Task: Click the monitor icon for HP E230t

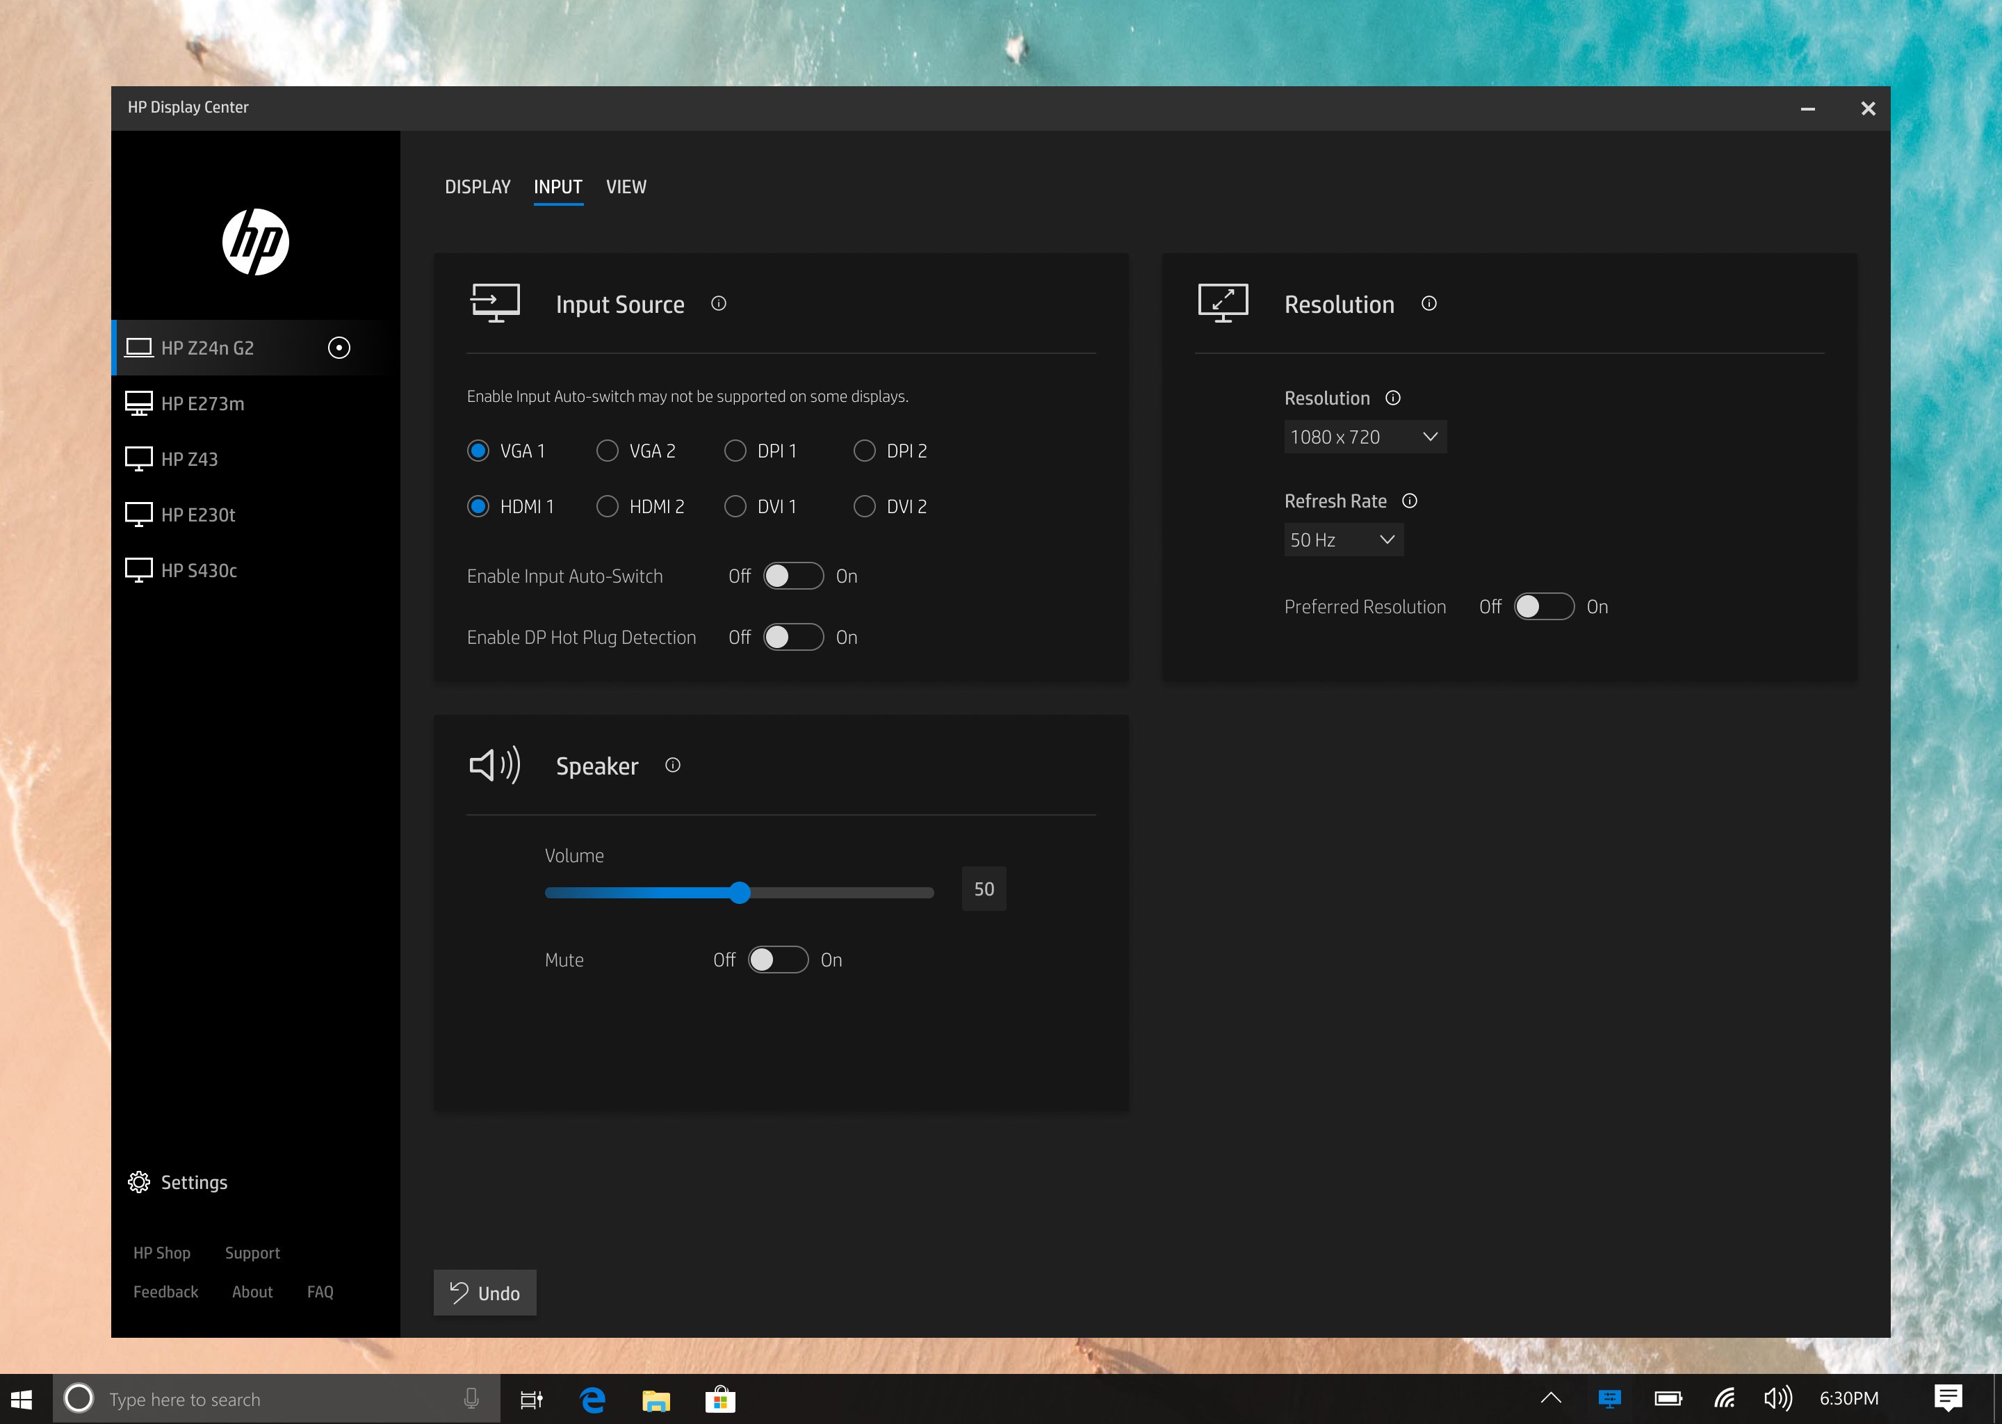Action: click(x=138, y=515)
